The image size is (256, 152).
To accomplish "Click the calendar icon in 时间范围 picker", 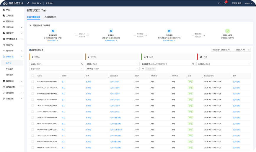I will coord(249,50).
